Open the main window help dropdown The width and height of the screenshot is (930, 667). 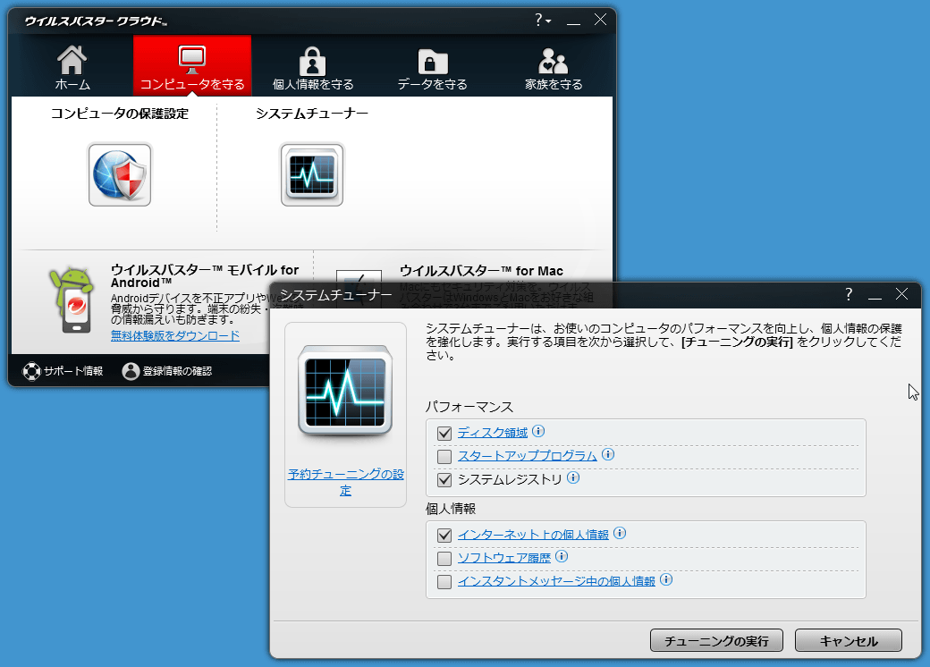(x=543, y=21)
